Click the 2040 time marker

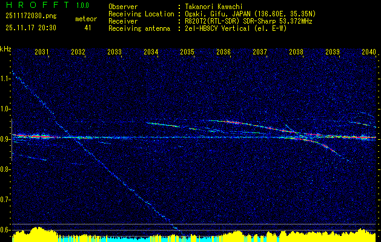369,51
